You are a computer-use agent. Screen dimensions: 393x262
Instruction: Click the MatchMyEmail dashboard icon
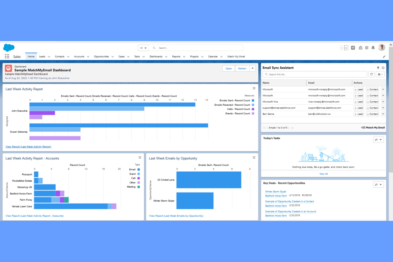(x=8, y=68)
